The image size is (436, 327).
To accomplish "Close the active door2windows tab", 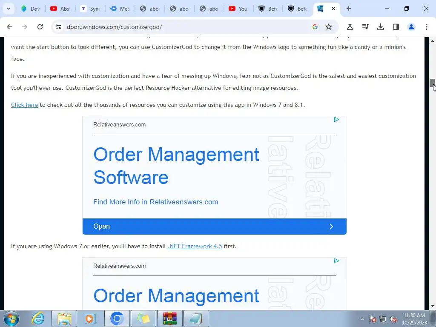I will coord(333,9).
